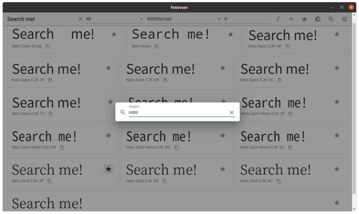Star the Noto Sans CJK KR font
This screenshot has width=359, height=214.
pyautogui.click(x=223, y=68)
